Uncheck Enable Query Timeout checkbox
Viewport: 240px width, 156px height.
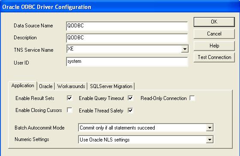coord(130,98)
